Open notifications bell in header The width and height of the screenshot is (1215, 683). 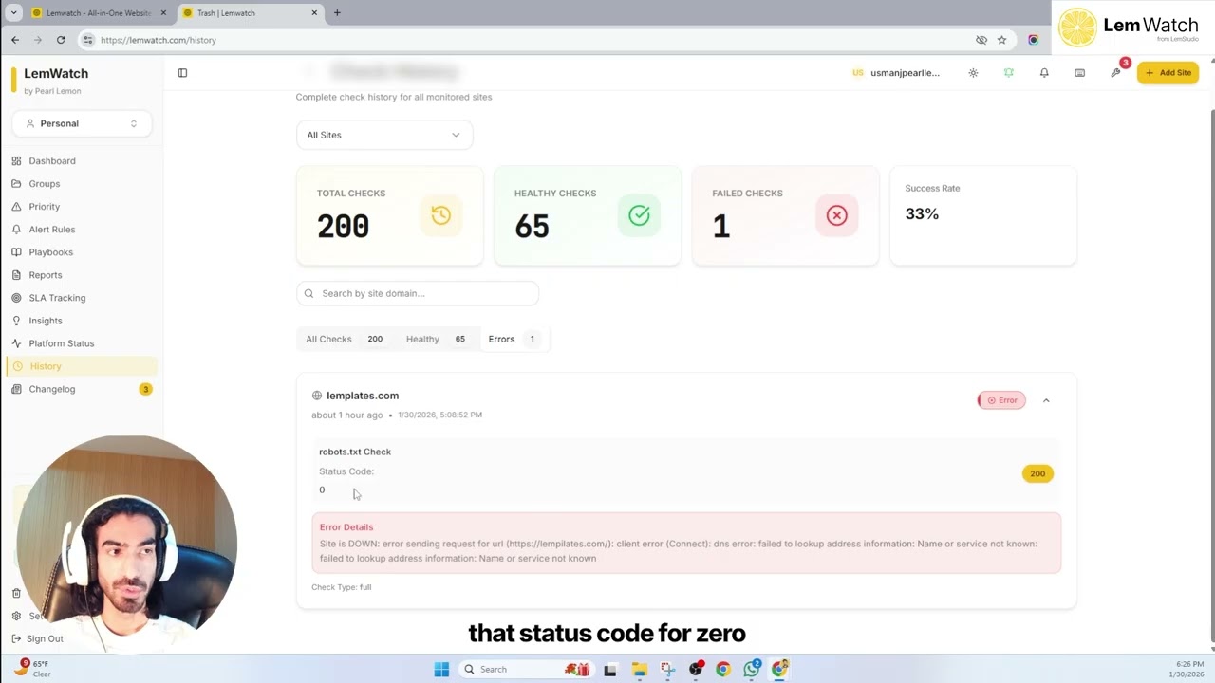[1044, 73]
